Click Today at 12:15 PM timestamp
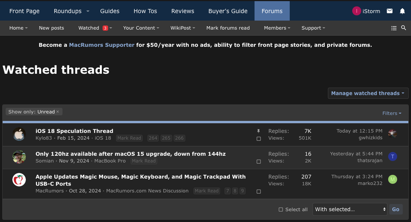Viewport: 411px width, 222px height. 359,131
